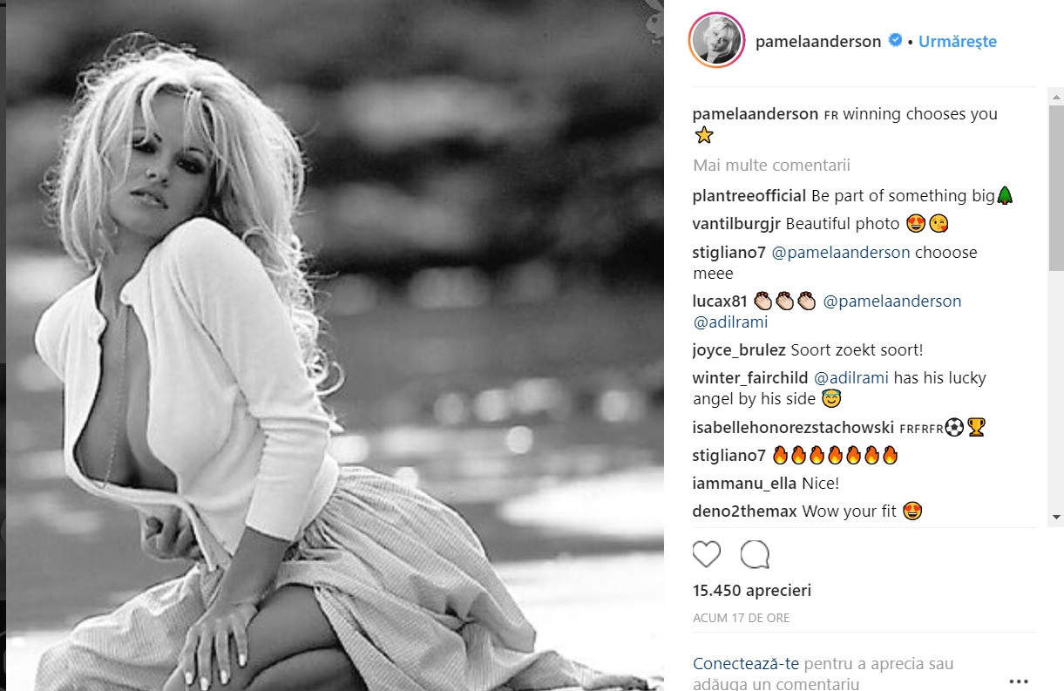Open plantreeofficial commenter profile
Viewport: 1064px width, 691px height.
[749, 196]
